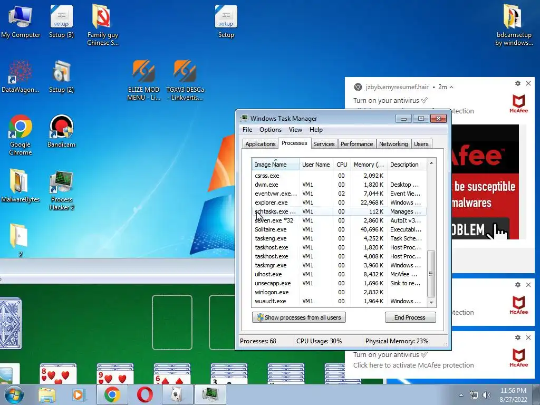
Task: Select seven.exe *32 process row
Action: 339,220
